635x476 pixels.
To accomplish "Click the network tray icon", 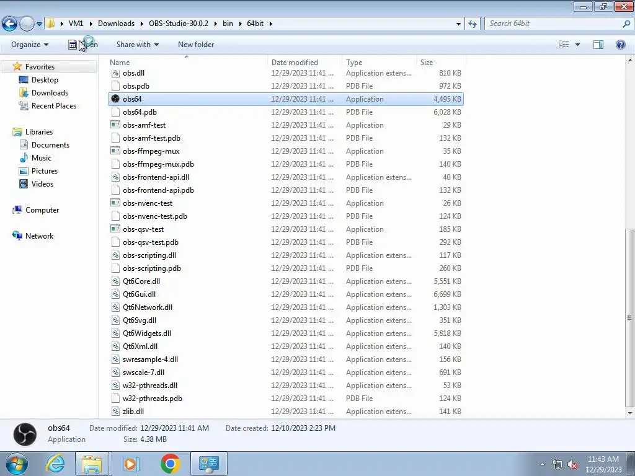I will point(557,465).
